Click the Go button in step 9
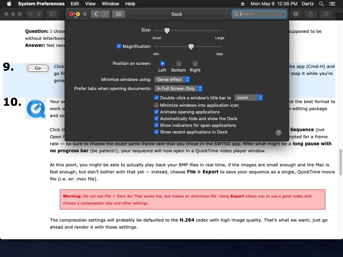 [x=38, y=68]
